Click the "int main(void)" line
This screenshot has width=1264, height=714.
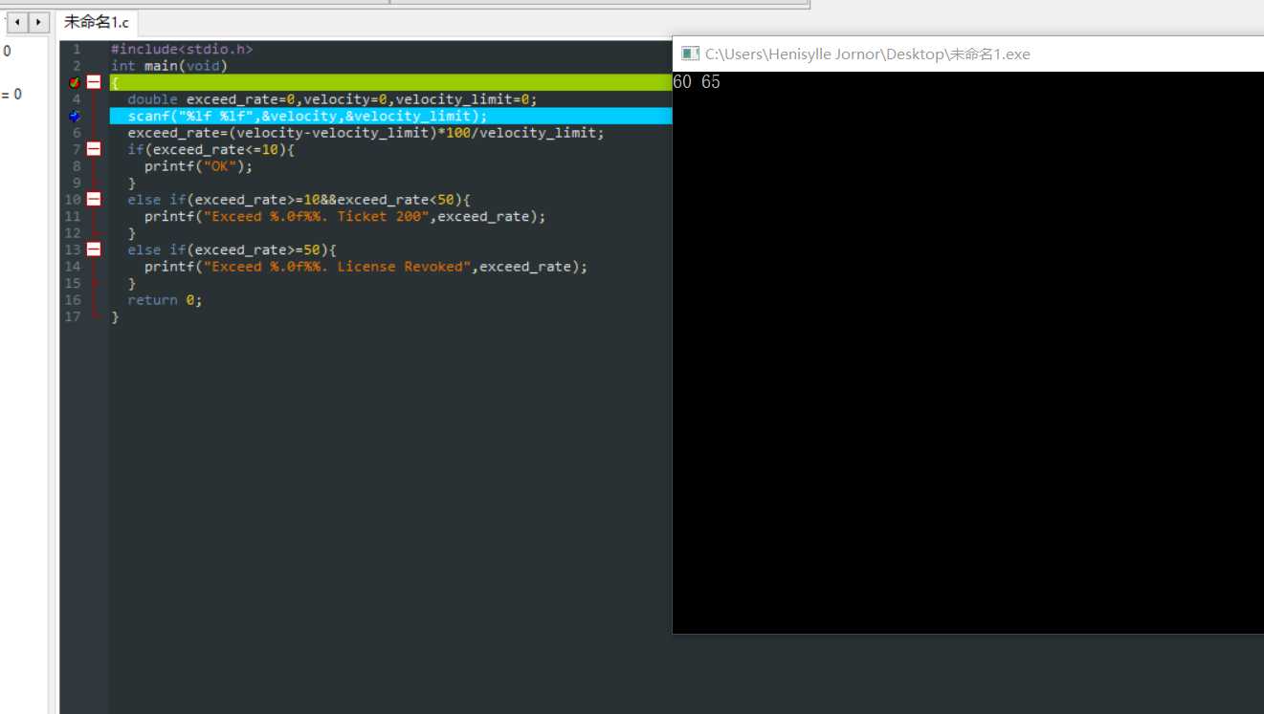coord(169,66)
